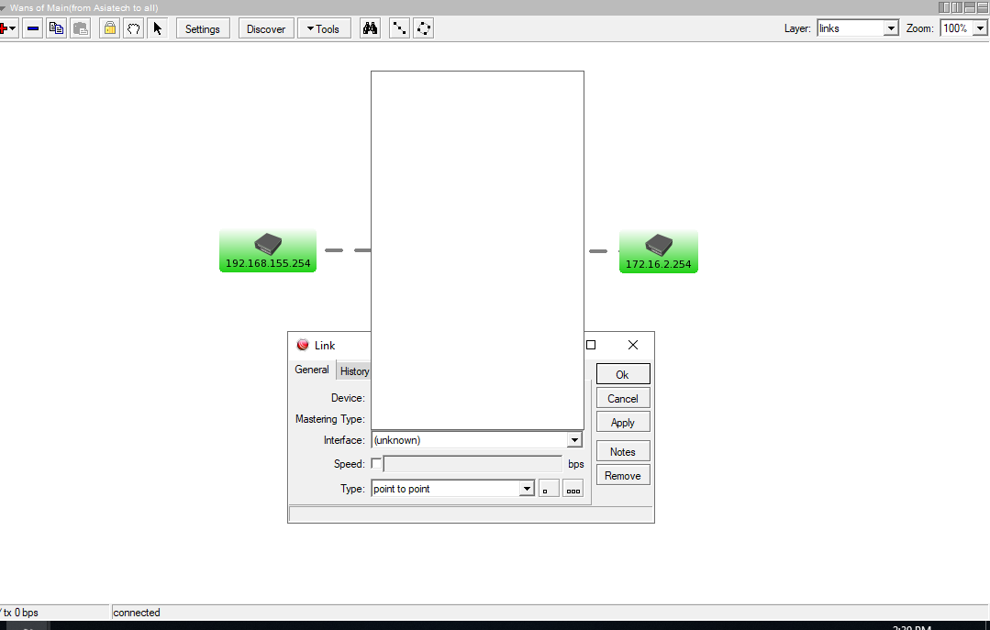Click the 'connected' status bar text

(x=137, y=613)
